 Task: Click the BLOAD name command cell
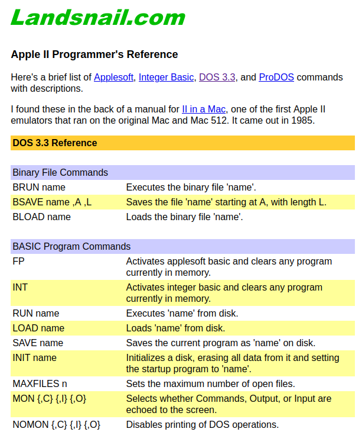click(67, 217)
